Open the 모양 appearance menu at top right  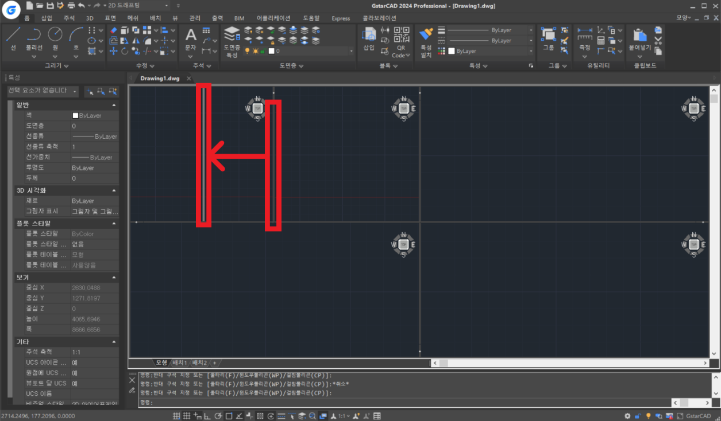click(x=684, y=18)
